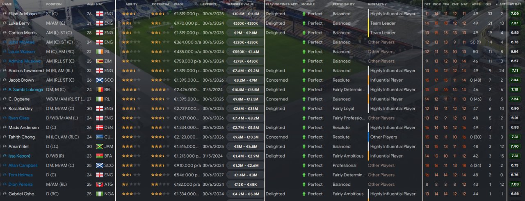Click the green morale arrow for Luke Berry

[x=304, y=23]
